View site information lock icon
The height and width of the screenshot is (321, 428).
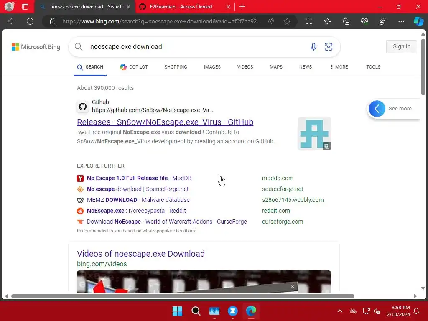coord(53,21)
